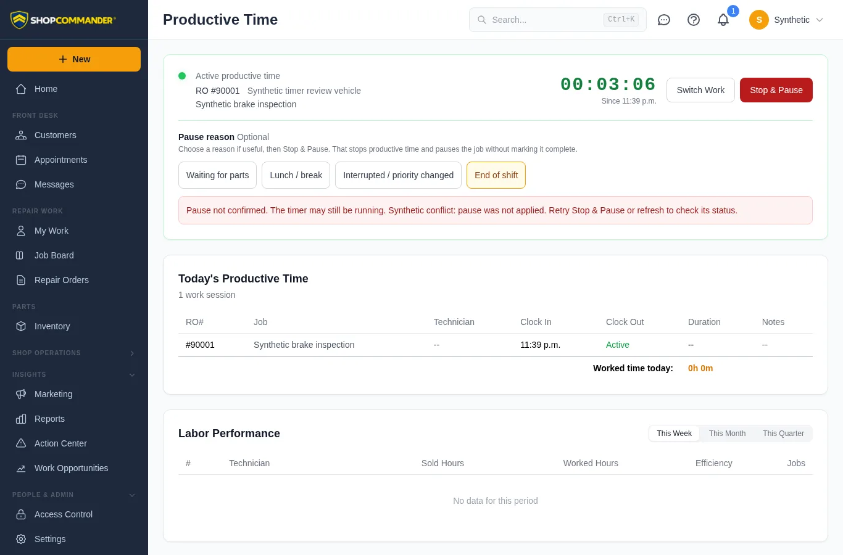
Task: Open the Reports chart icon
Action: pyautogui.click(x=21, y=419)
